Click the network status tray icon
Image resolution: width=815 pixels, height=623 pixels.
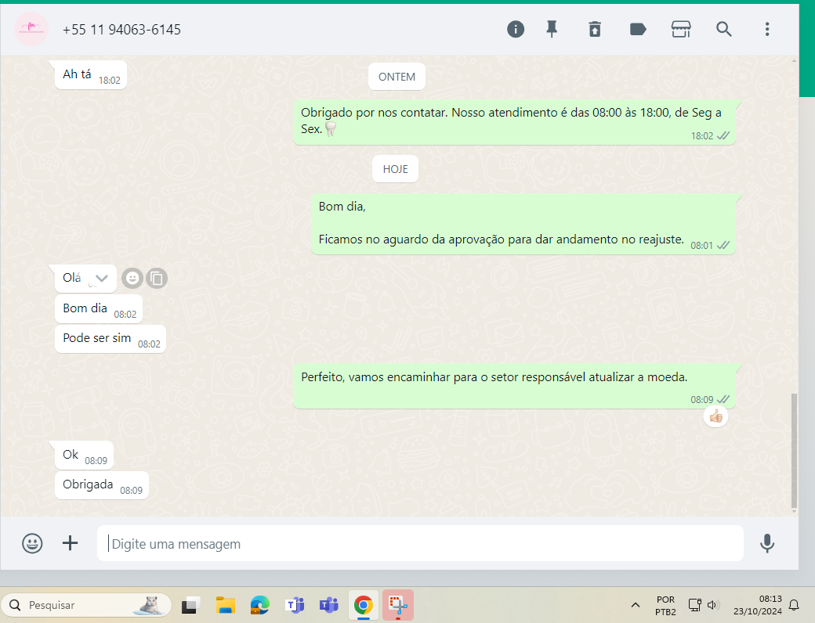pyautogui.click(x=694, y=605)
